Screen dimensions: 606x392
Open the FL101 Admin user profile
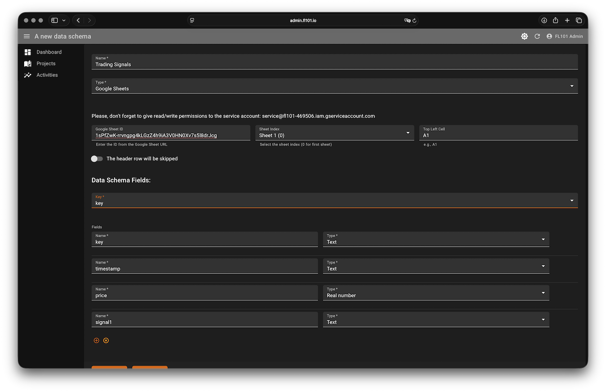[x=564, y=36]
